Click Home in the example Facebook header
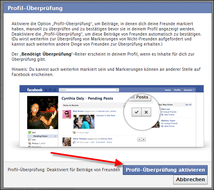The image size is (214, 190). [x=168, y=90]
